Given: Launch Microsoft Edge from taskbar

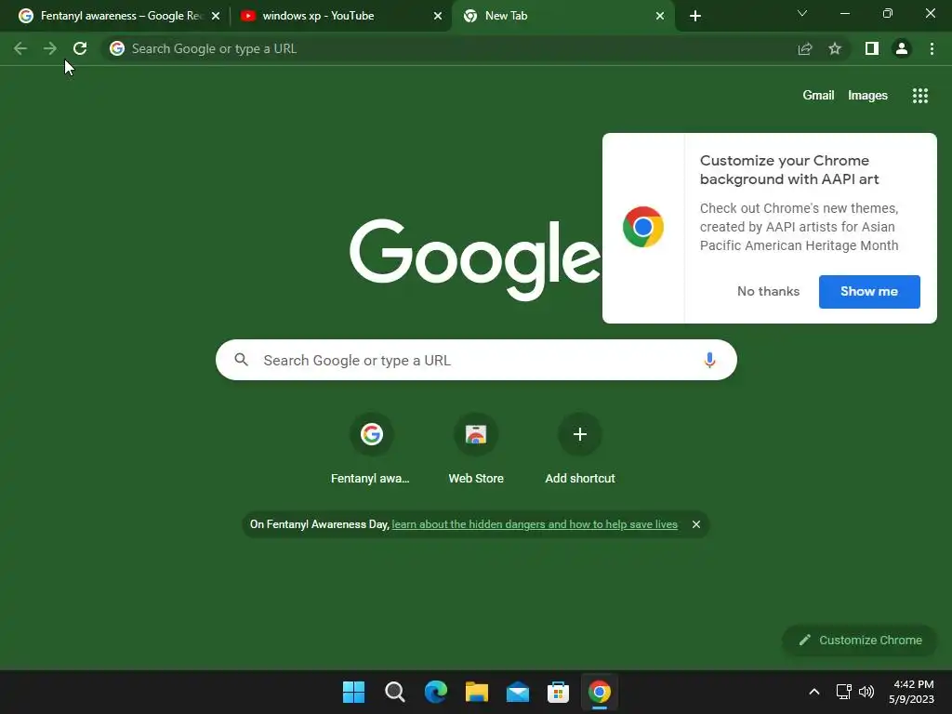Looking at the screenshot, I should click(435, 692).
